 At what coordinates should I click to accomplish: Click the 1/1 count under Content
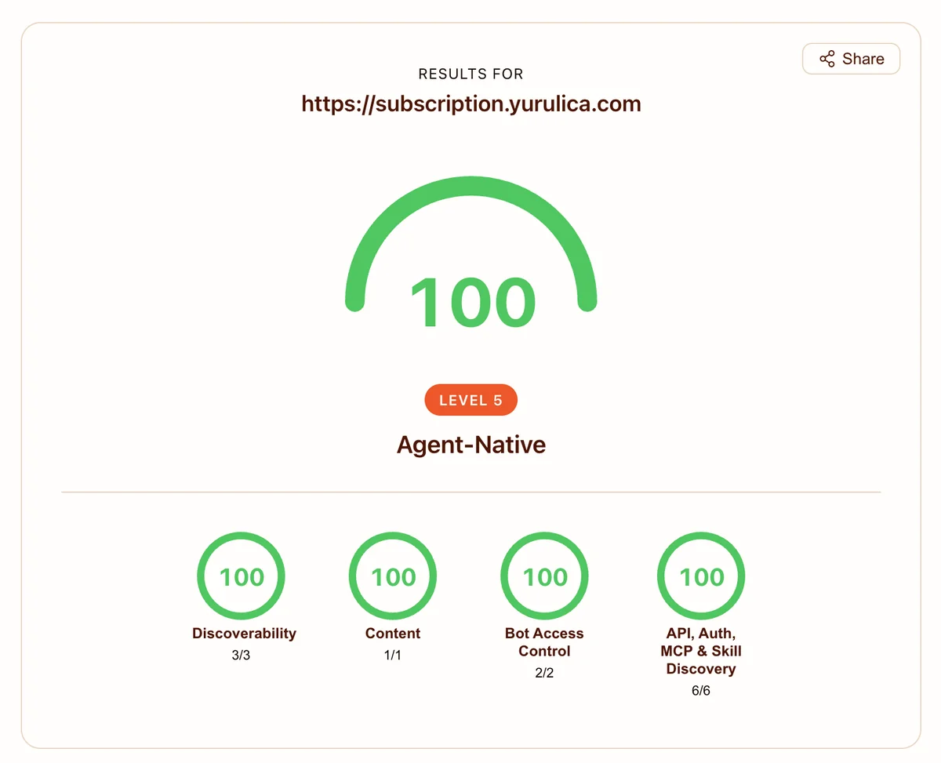click(393, 655)
